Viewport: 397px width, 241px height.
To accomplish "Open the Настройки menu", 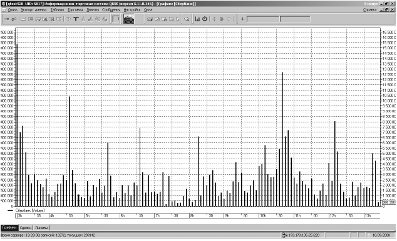I will tap(132, 10).
